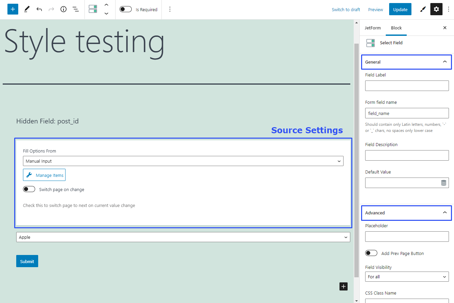Enable the Is Required toggle
Viewport: 454px width, 303px height.
[x=125, y=9]
